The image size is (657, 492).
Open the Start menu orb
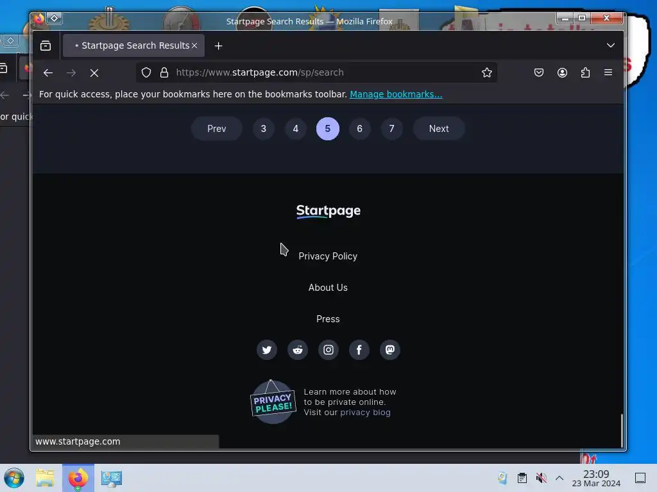point(14,478)
